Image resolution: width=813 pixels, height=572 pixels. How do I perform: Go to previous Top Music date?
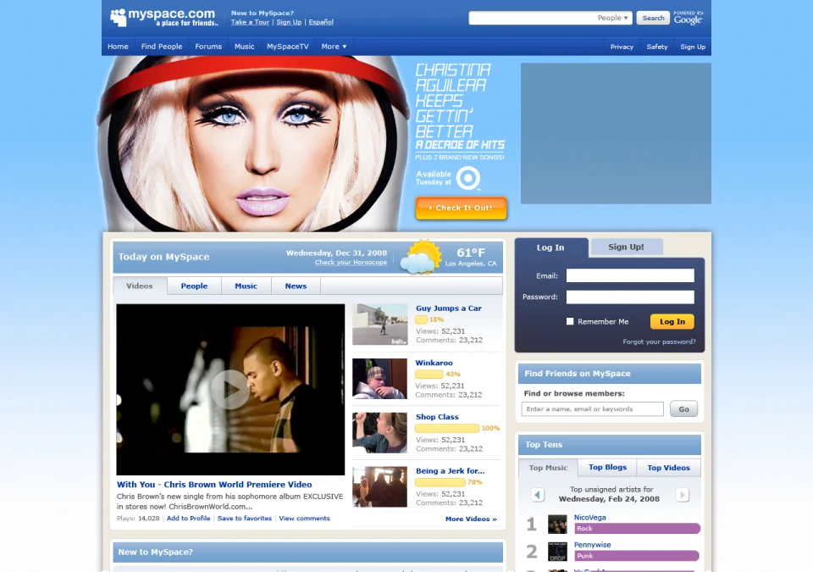(537, 495)
